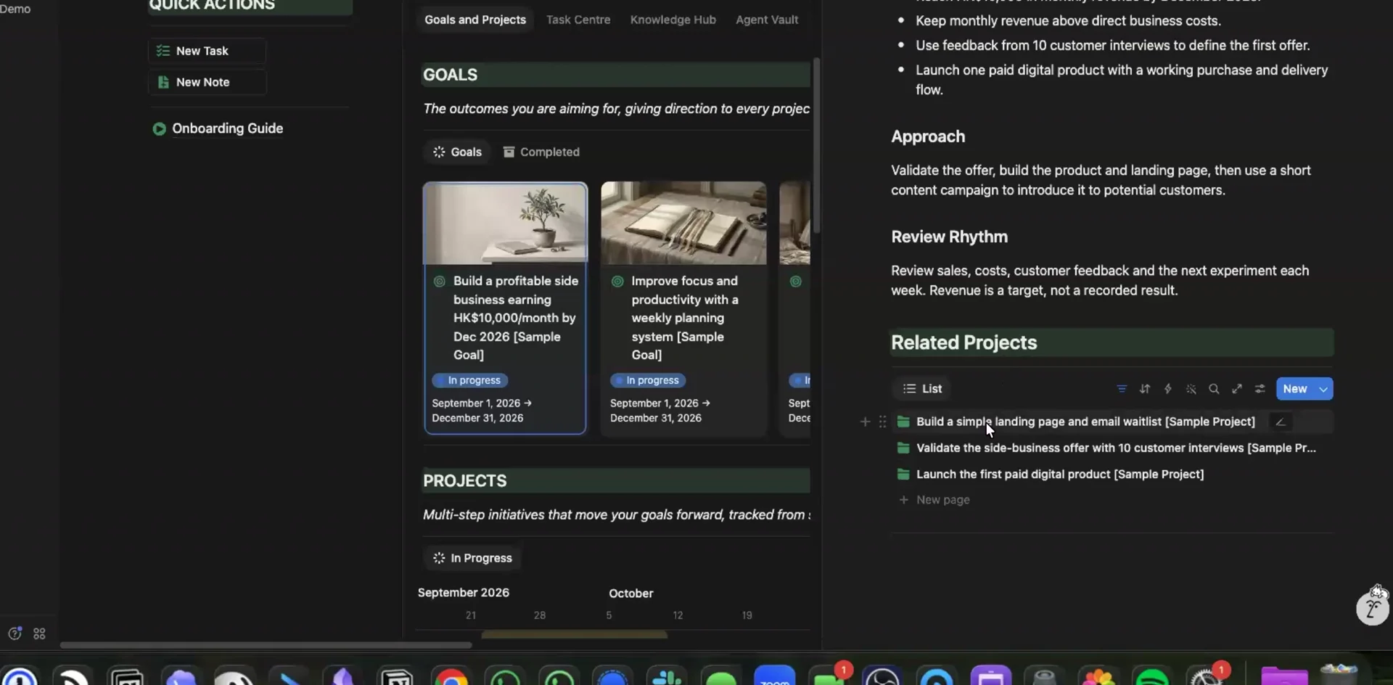Open the Improve focus and productivity goal card

(x=683, y=308)
